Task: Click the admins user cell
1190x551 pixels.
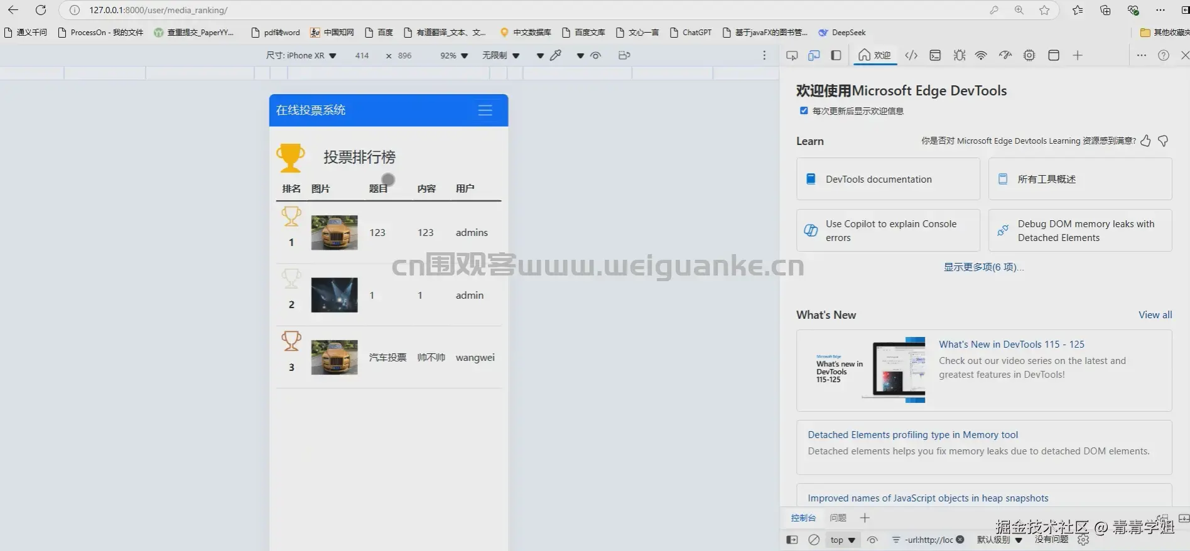Action: coord(472,232)
